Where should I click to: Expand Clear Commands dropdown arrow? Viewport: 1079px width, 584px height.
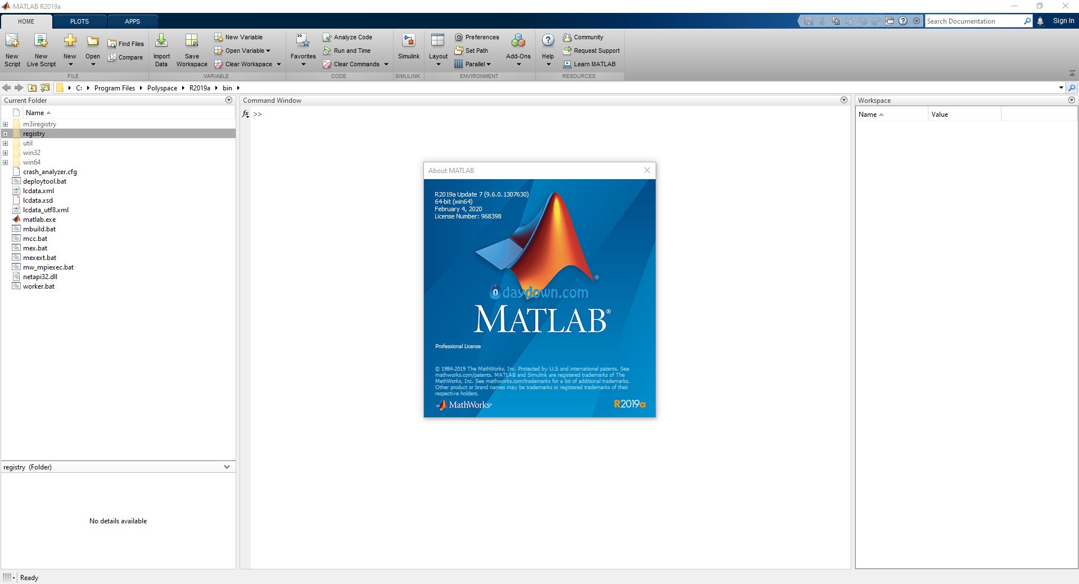click(x=386, y=64)
